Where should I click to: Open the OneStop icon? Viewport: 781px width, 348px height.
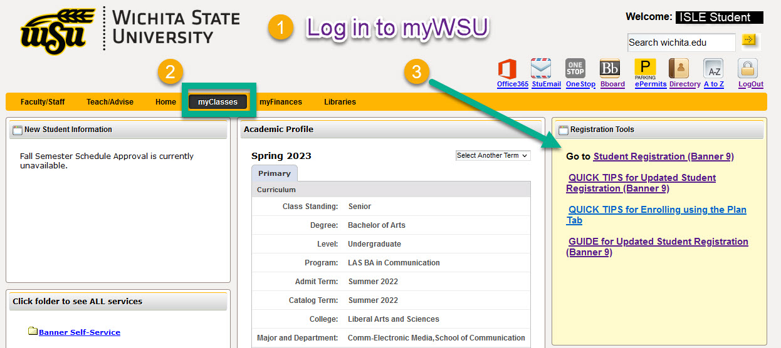[575, 69]
